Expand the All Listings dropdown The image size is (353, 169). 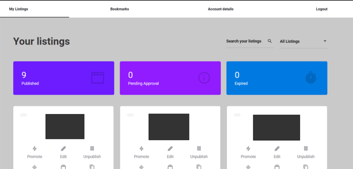pos(303,41)
